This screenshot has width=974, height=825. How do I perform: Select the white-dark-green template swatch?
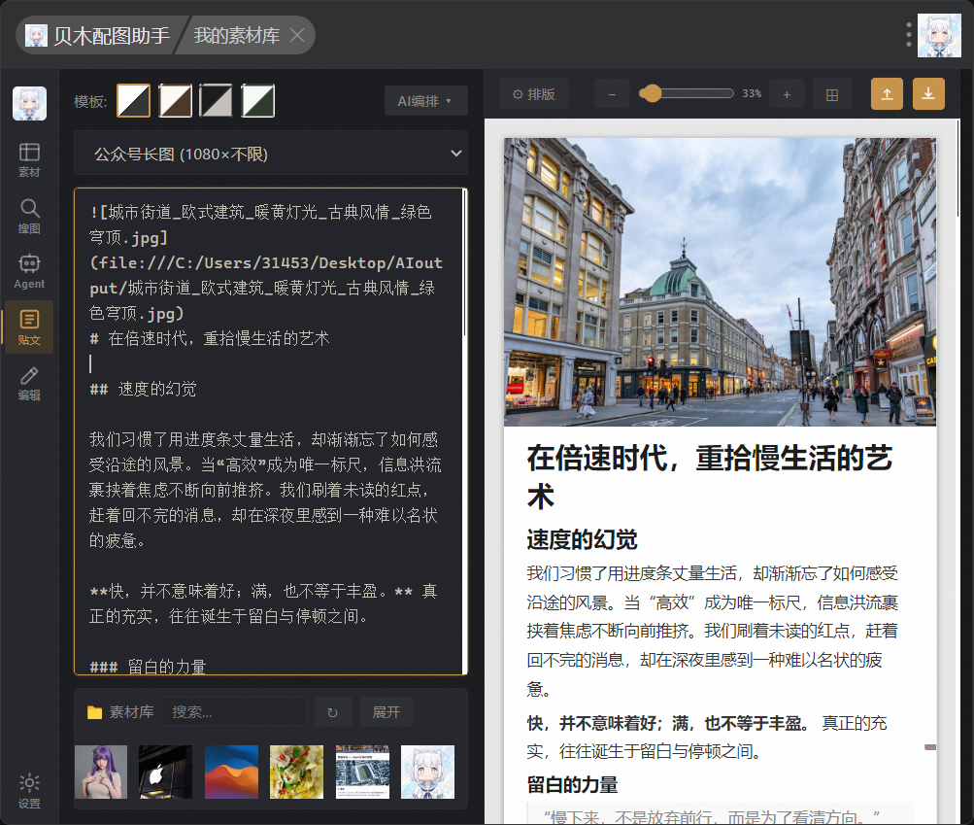[x=257, y=101]
